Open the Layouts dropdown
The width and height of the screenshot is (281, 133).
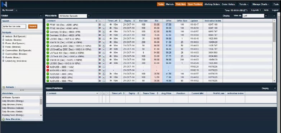[256, 10]
